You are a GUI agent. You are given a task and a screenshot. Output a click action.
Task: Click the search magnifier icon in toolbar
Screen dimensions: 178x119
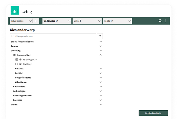(160, 21)
